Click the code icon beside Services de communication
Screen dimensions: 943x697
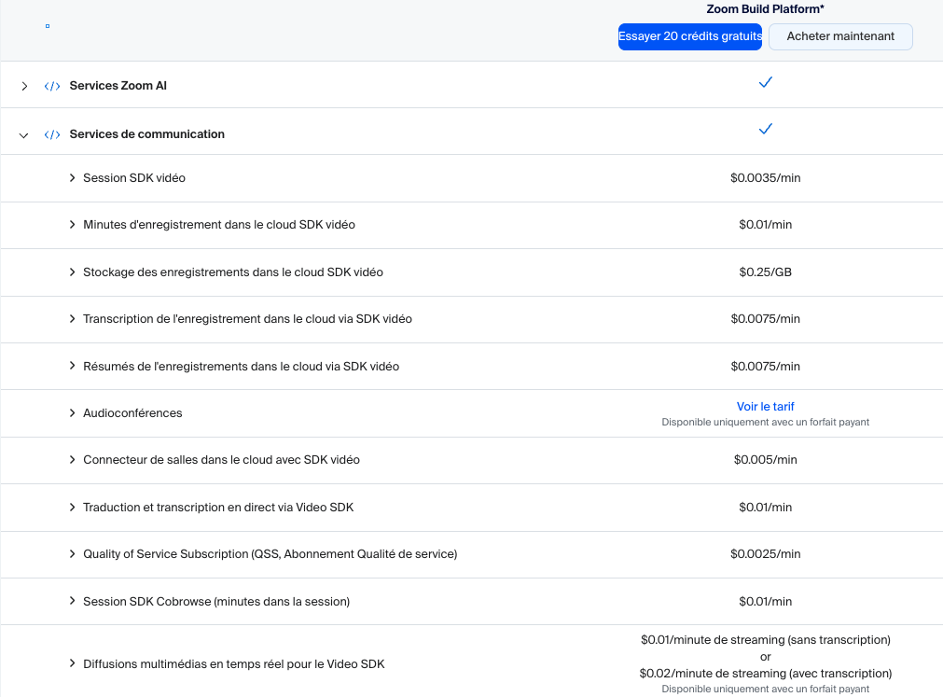51,134
